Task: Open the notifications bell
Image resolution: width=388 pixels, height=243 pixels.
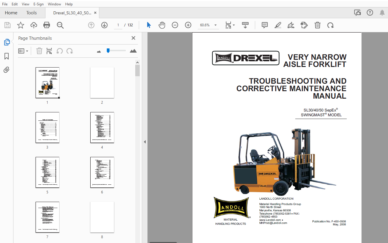Action: click(382, 13)
